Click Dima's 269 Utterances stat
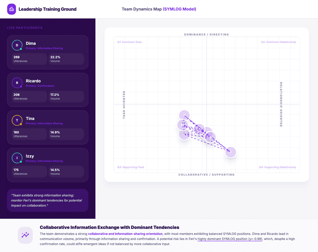The image size is (318, 252). (x=29, y=59)
